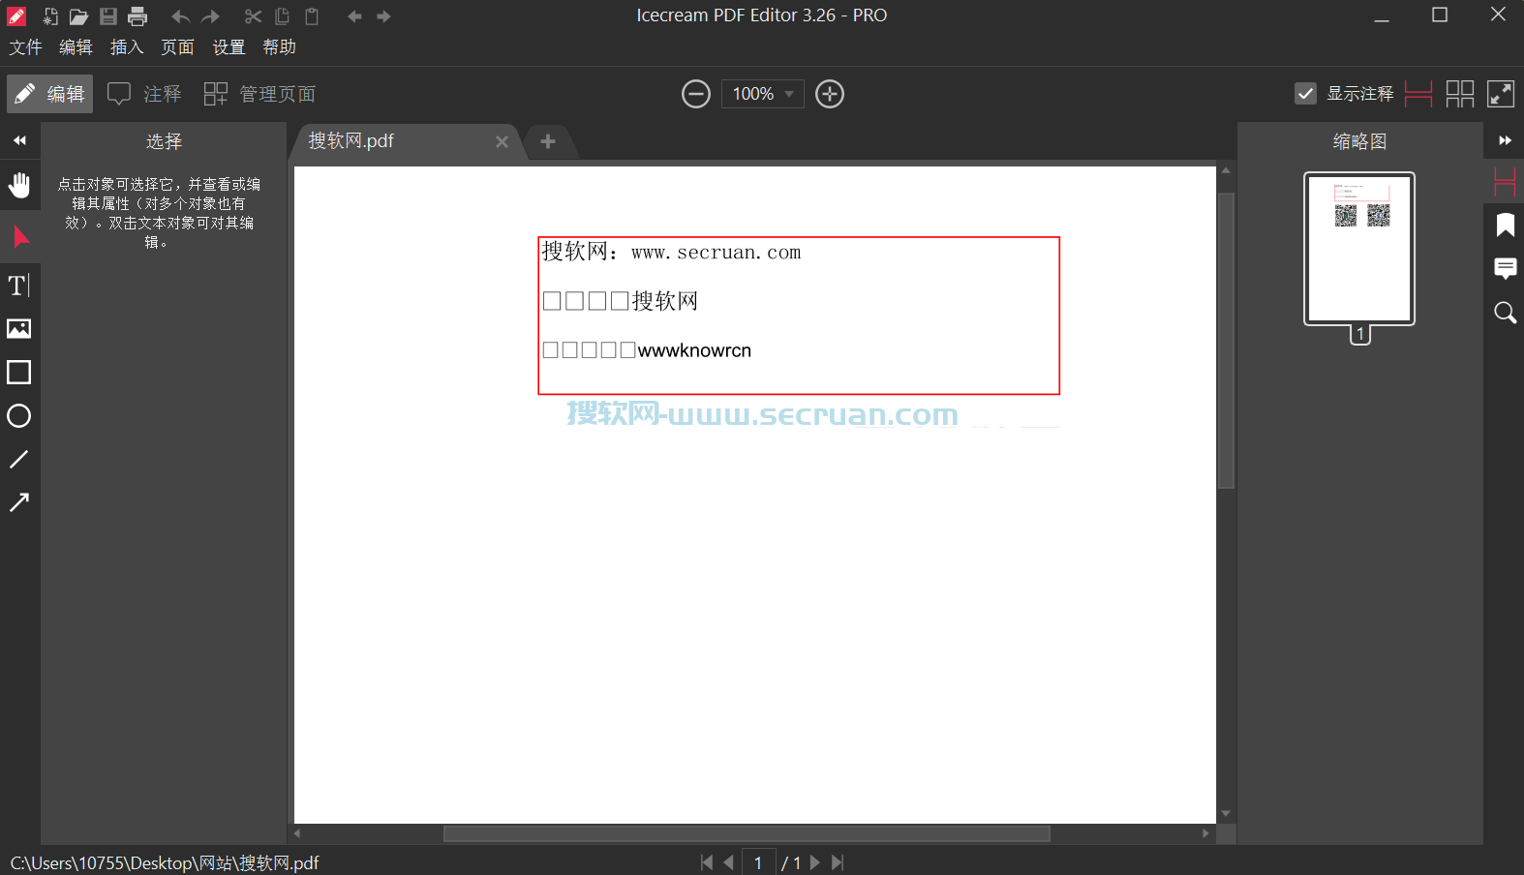Open comments side panel
This screenshot has width=1524, height=875.
point(1506,269)
